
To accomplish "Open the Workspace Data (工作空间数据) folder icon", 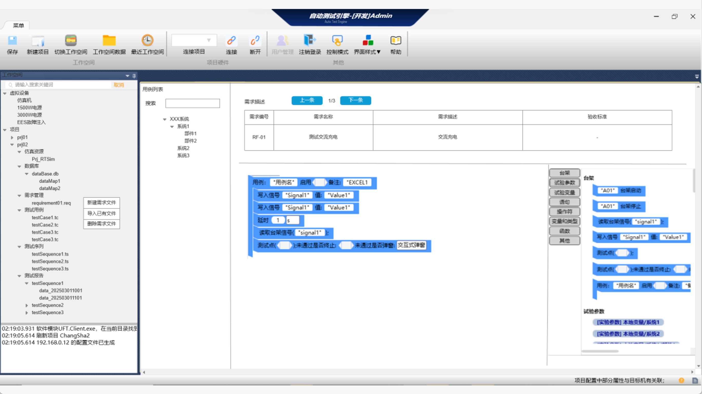I will pos(109,41).
